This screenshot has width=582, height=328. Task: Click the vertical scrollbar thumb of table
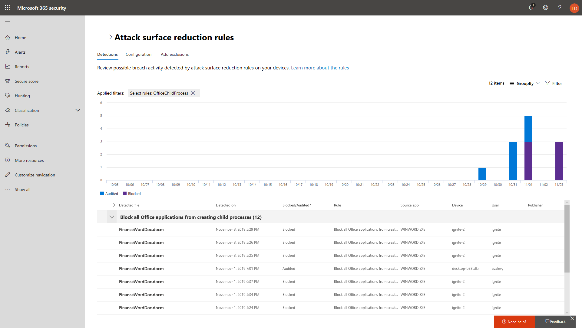click(x=567, y=239)
